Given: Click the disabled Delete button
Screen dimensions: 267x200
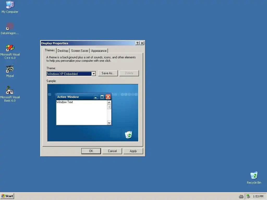Looking at the screenshot, I should (129, 73).
